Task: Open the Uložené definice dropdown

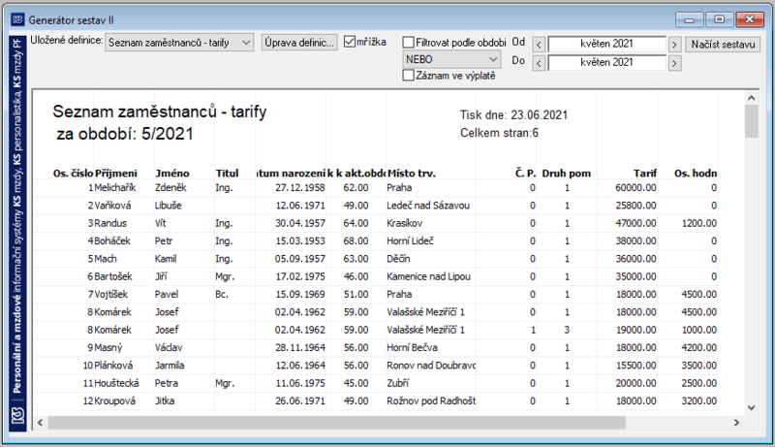Action: pyautogui.click(x=246, y=43)
